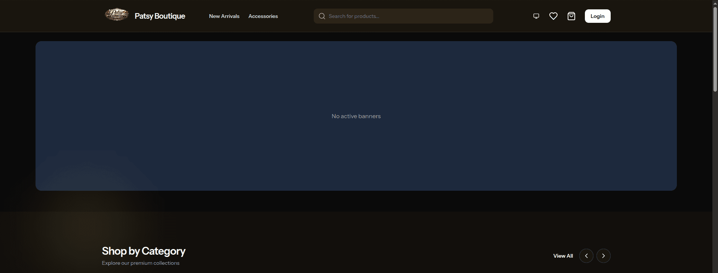This screenshot has height=273, width=718.
Task: Click the scrollbar up arrow
Action: [715, 2]
